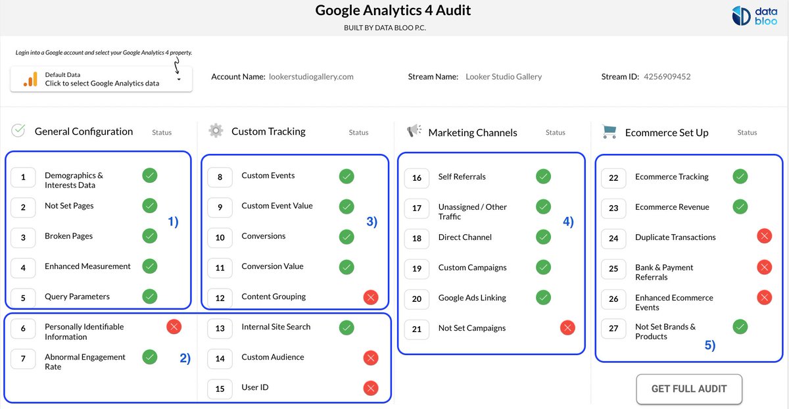Click the 'Ecommerce Revenue' label
The image size is (789, 409).
(x=672, y=207)
